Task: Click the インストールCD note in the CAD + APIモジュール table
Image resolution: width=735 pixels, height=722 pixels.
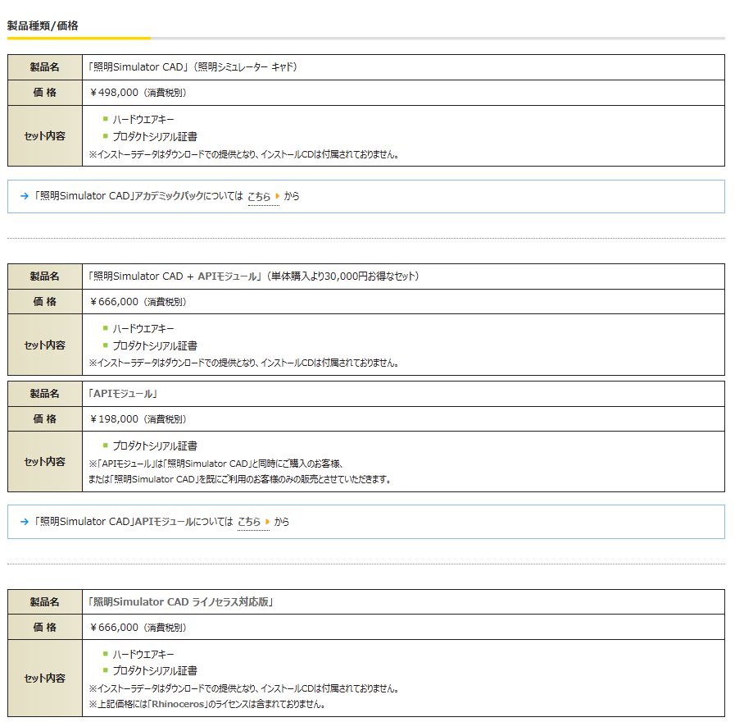Action: click(243, 363)
